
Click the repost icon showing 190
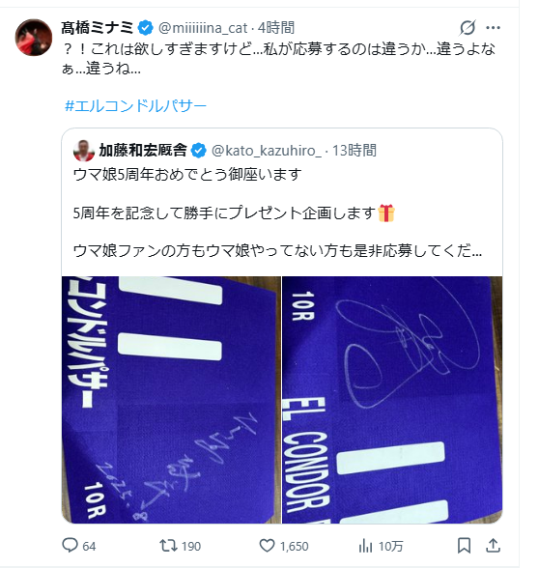click(x=168, y=545)
